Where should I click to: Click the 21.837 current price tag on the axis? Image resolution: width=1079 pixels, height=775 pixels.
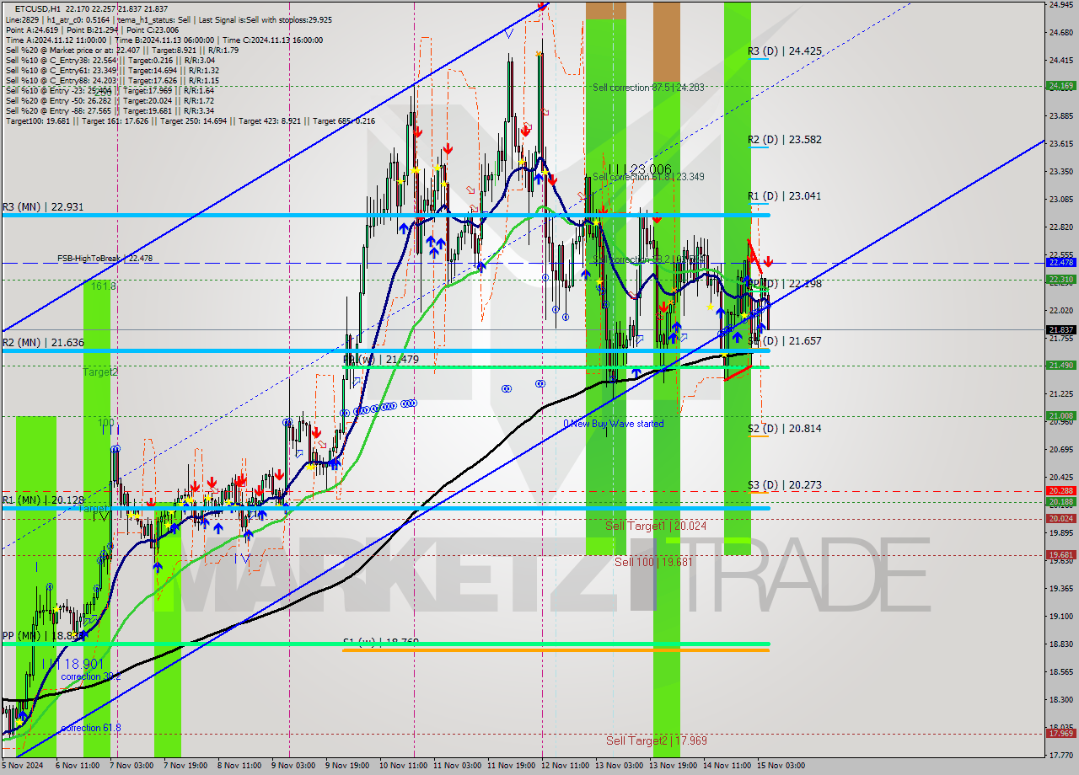click(x=1060, y=329)
